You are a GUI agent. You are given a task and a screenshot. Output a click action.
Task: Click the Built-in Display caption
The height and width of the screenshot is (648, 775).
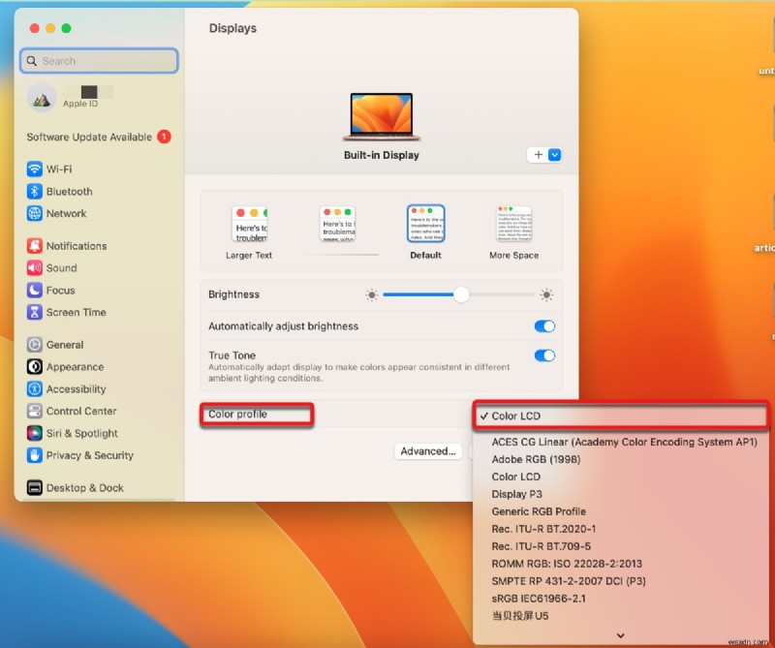pyautogui.click(x=381, y=155)
